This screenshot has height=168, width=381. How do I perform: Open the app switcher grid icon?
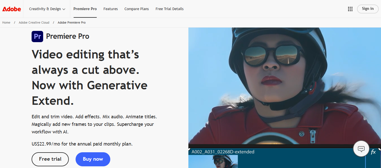tap(350, 9)
